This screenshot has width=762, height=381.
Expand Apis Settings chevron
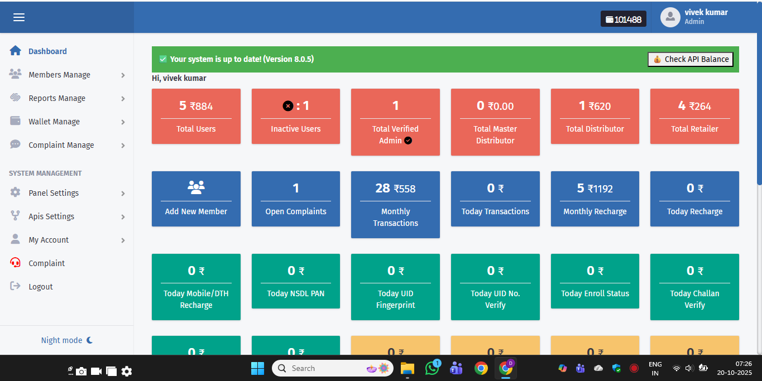coord(123,217)
